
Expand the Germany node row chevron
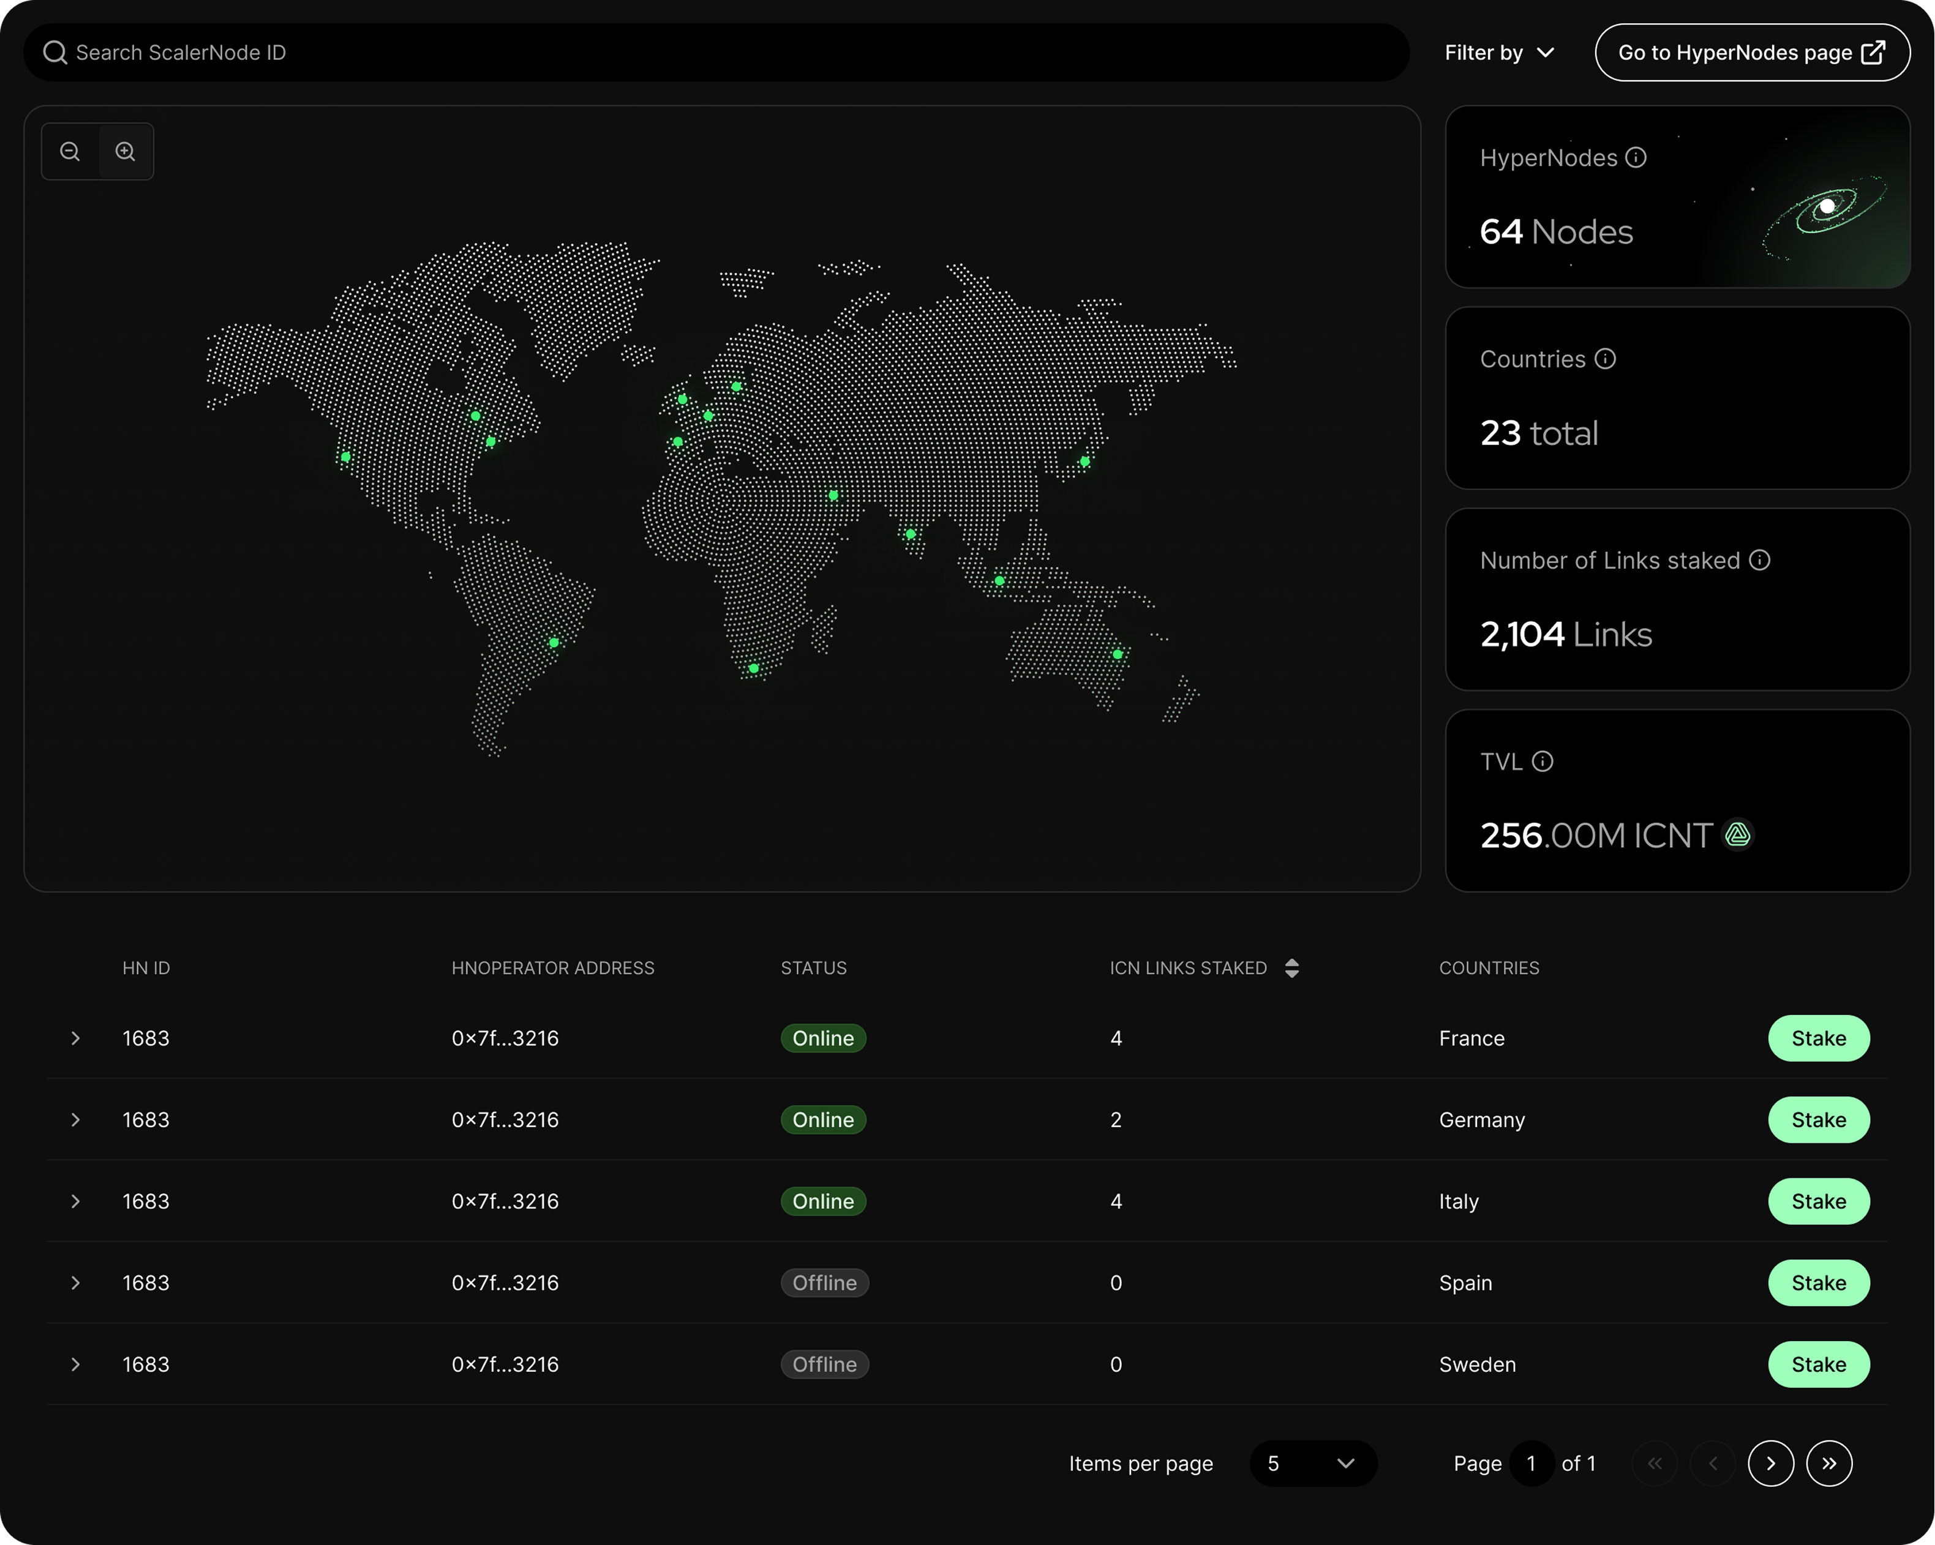(75, 1120)
